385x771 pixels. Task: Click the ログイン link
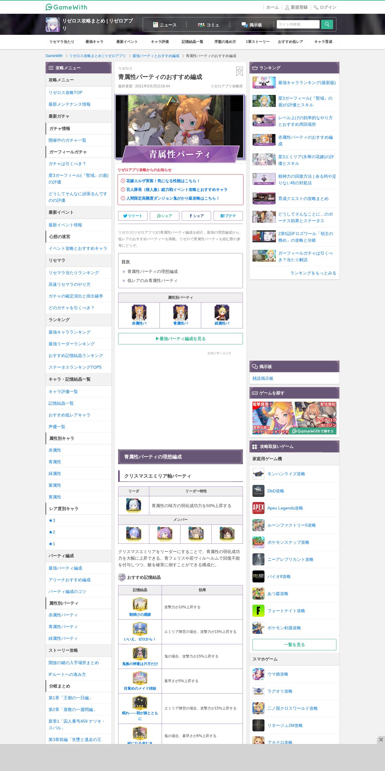click(325, 7)
